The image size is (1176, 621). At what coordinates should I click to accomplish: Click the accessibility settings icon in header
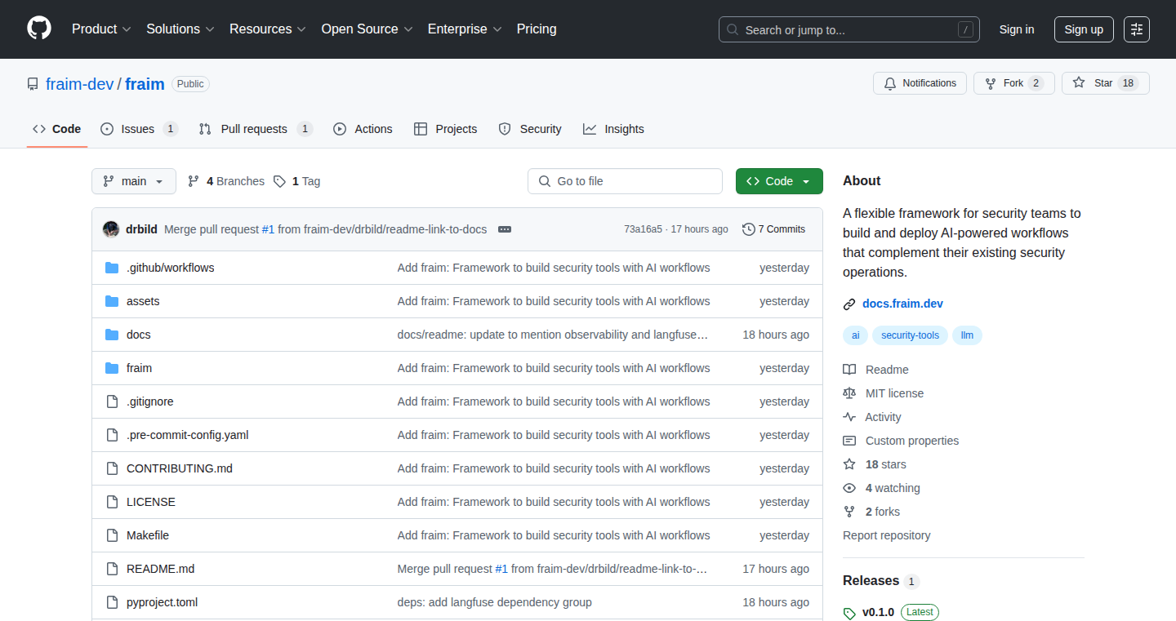(1136, 29)
